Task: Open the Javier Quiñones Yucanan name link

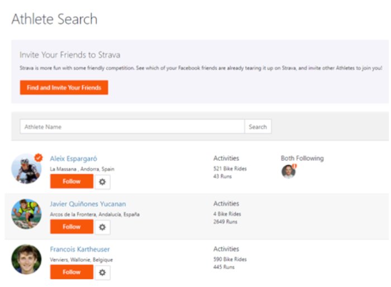Action: pyautogui.click(x=88, y=204)
